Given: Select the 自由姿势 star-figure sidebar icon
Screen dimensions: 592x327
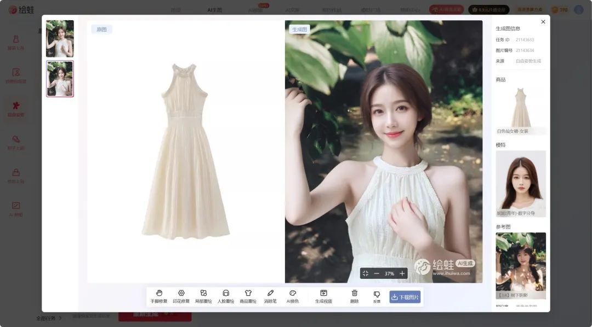Looking at the screenshot, I should 16,109.
